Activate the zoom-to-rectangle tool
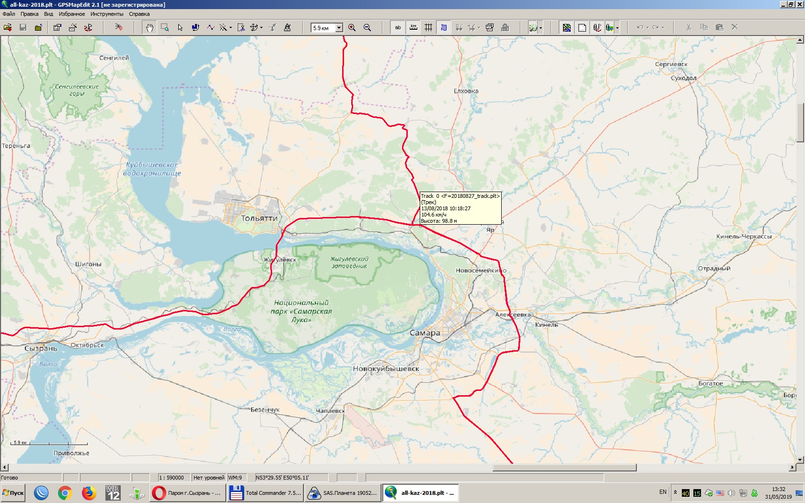The width and height of the screenshot is (805, 503). (165, 27)
